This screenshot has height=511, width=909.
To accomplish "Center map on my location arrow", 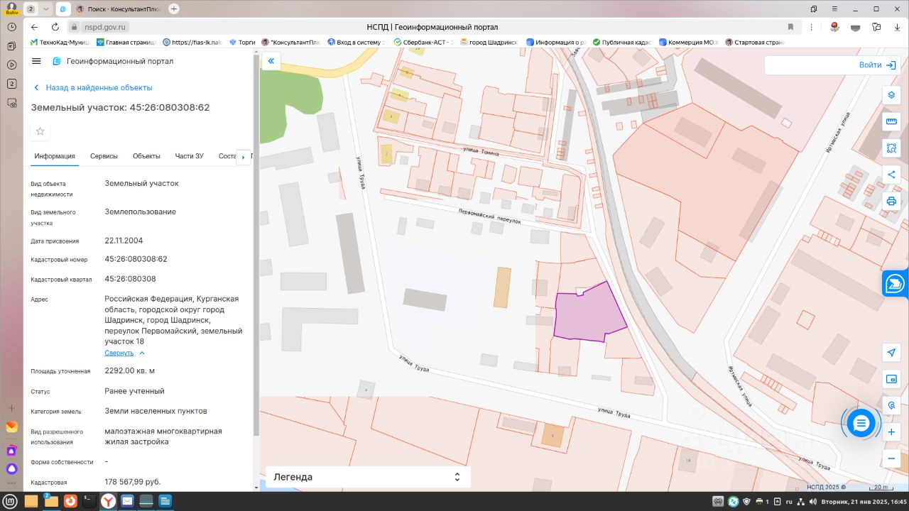I will (891, 353).
